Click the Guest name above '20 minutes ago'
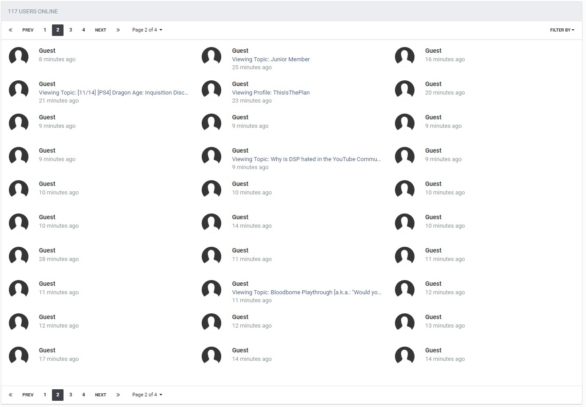Image resolution: width=586 pixels, height=407 pixels. [433, 84]
